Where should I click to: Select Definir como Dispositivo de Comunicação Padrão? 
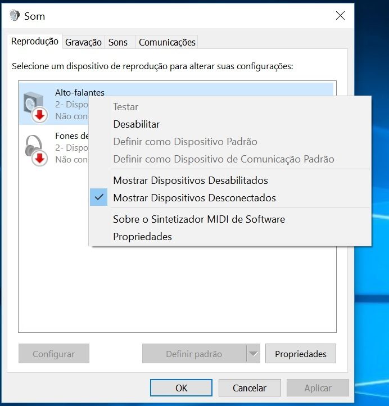tap(230, 159)
